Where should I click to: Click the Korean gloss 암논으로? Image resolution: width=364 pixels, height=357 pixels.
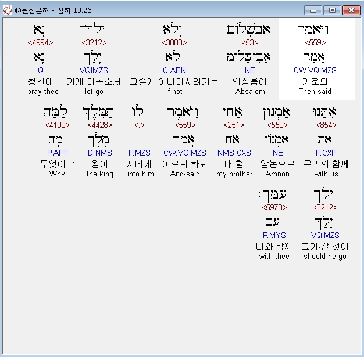pyautogui.click(x=277, y=164)
